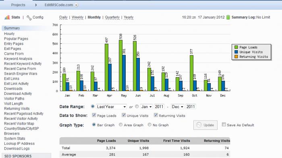Click the Unique Visits column header
Screen dimensions: 282x158
tap(138, 141)
